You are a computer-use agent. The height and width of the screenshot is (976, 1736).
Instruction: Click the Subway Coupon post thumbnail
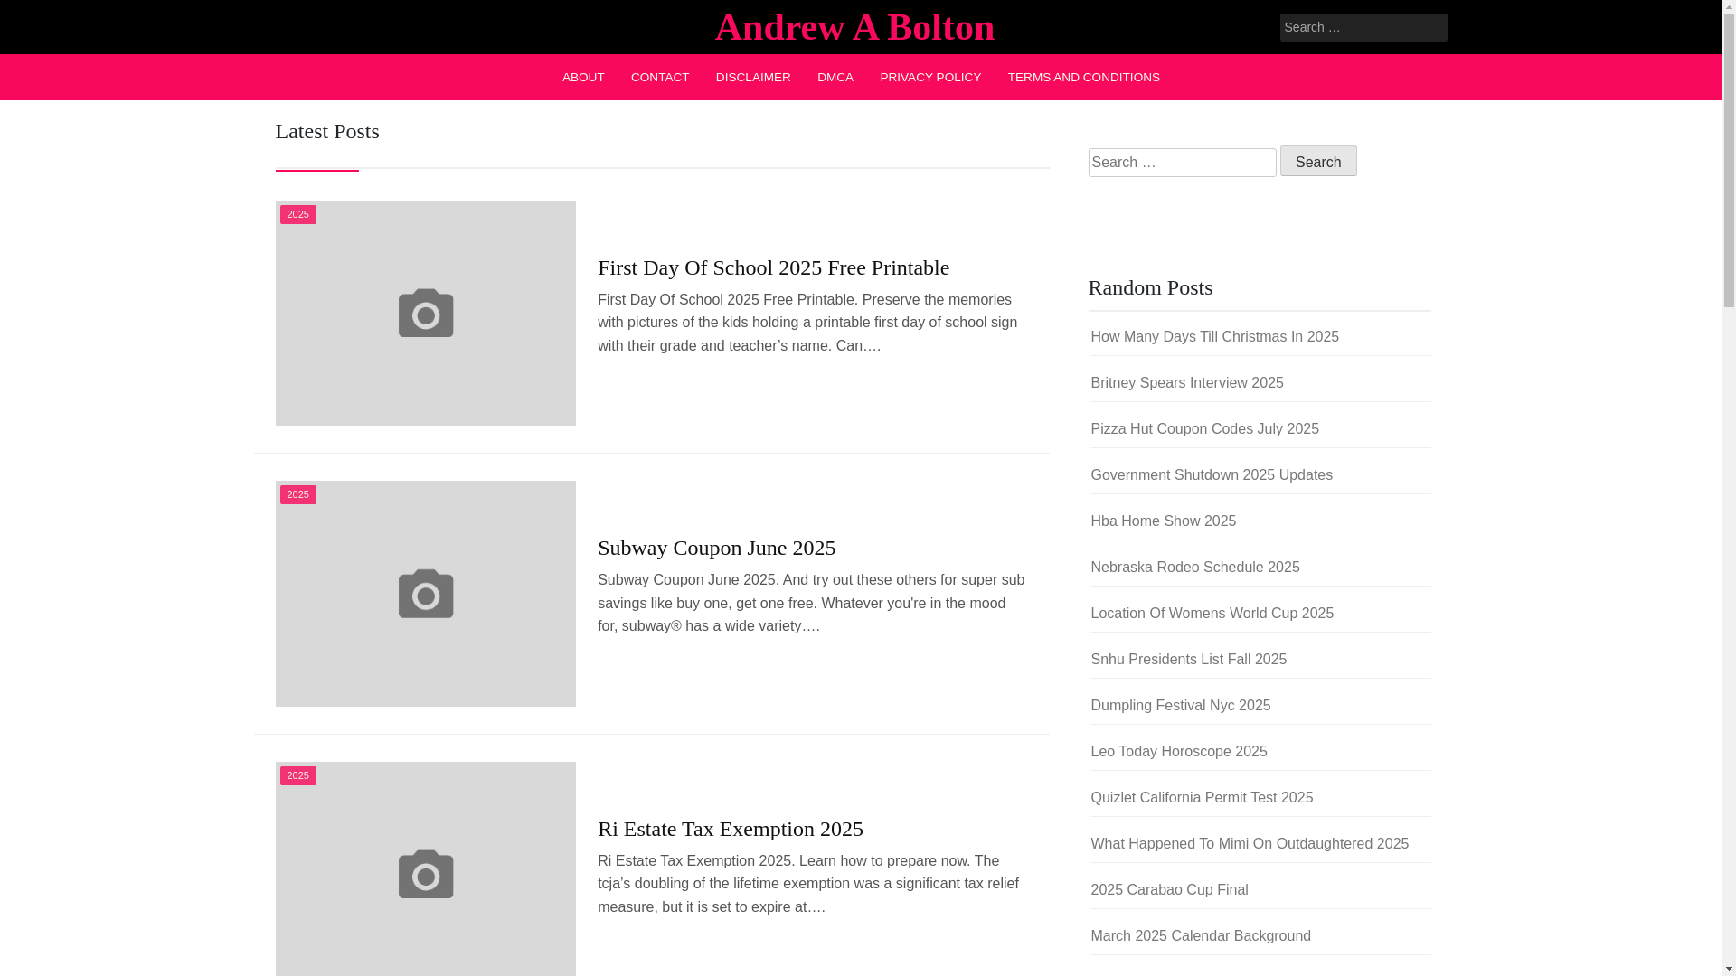click(425, 593)
